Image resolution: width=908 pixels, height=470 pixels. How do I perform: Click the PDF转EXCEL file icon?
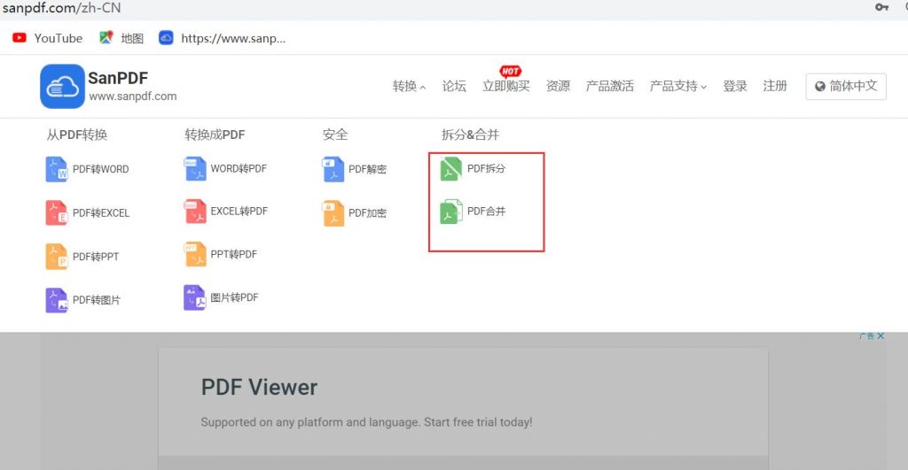click(57, 212)
